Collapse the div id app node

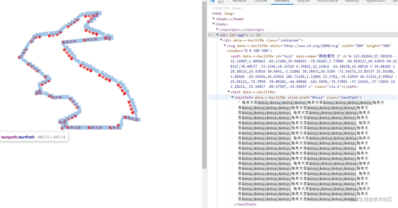point(217,35)
